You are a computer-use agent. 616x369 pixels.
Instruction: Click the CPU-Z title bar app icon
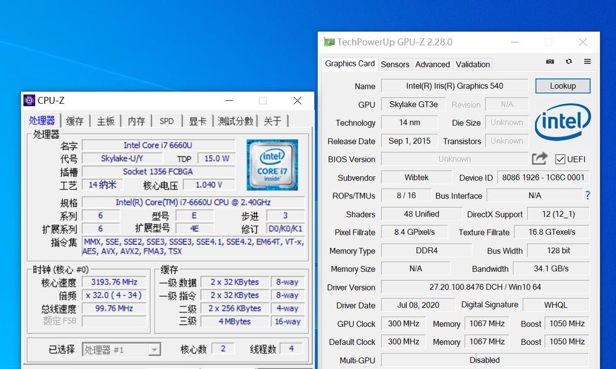29,100
